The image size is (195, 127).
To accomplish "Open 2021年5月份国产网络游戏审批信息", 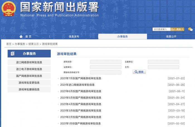I will coord(81,98).
